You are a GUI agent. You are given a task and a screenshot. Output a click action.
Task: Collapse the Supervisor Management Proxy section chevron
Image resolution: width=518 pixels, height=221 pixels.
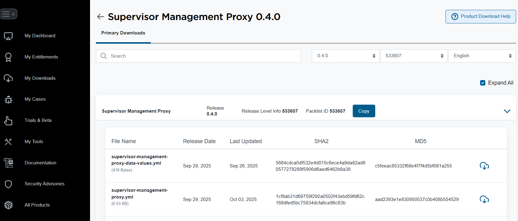(507, 111)
